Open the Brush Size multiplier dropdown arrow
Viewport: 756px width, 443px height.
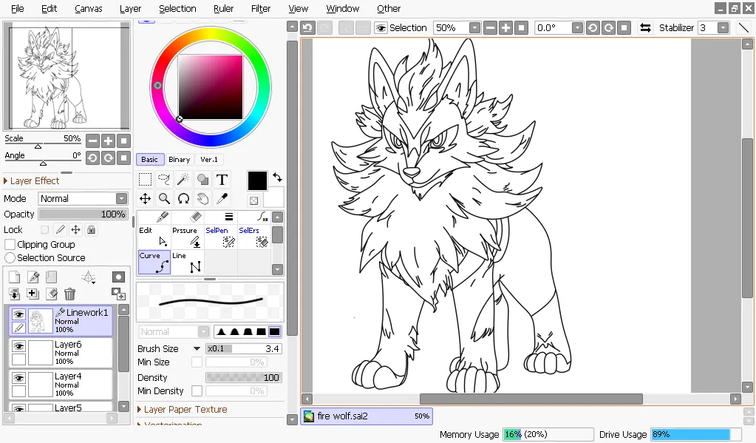pos(197,348)
